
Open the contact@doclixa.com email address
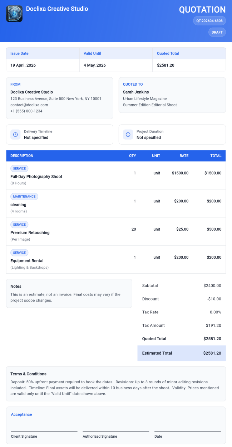[x=29, y=105]
